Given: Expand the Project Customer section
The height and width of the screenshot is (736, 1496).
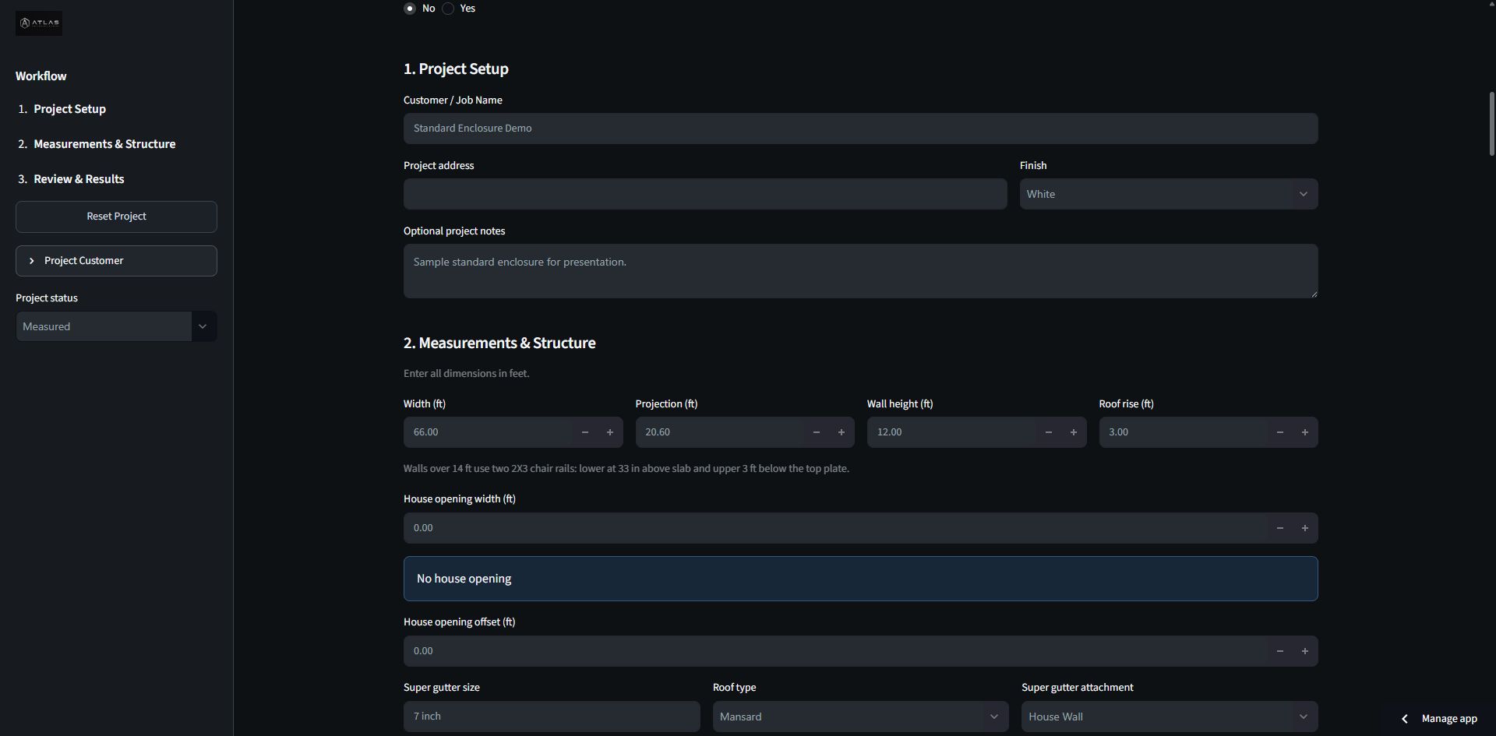Looking at the screenshot, I should [x=116, y=261].
